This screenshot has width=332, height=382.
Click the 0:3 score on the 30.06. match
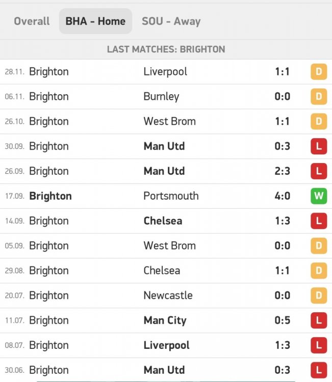(x=282, y=370)
